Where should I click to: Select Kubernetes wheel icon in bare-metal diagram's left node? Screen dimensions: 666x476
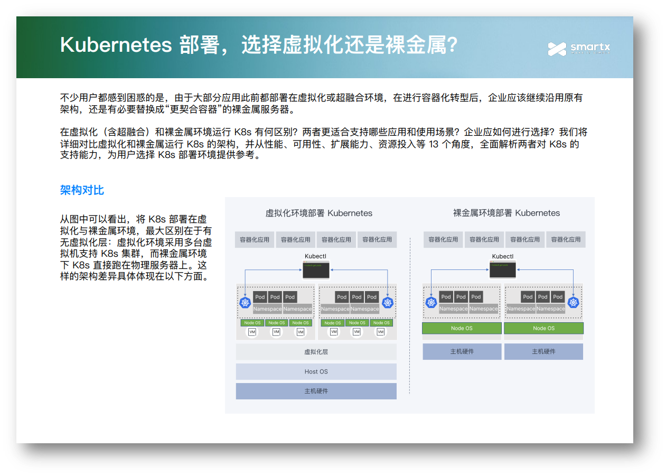click(432, 303)
